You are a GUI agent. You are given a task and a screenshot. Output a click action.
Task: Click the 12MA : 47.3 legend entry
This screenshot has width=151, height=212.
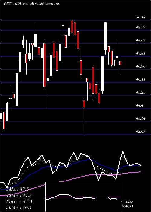pos(19,195)
